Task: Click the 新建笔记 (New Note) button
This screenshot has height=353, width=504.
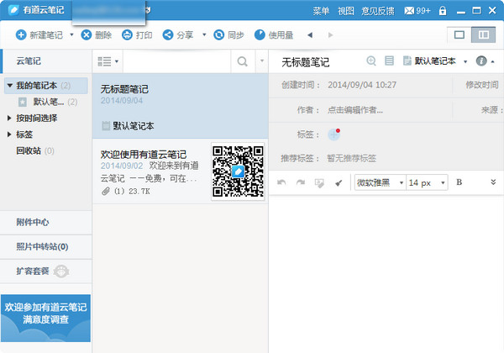Action: 40,35
